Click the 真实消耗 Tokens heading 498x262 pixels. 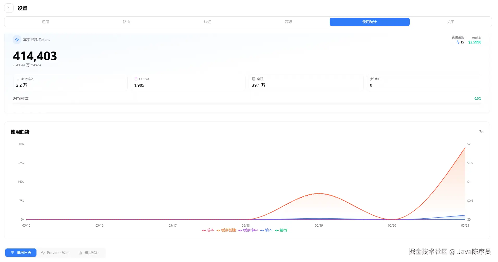tap(37, 40)
